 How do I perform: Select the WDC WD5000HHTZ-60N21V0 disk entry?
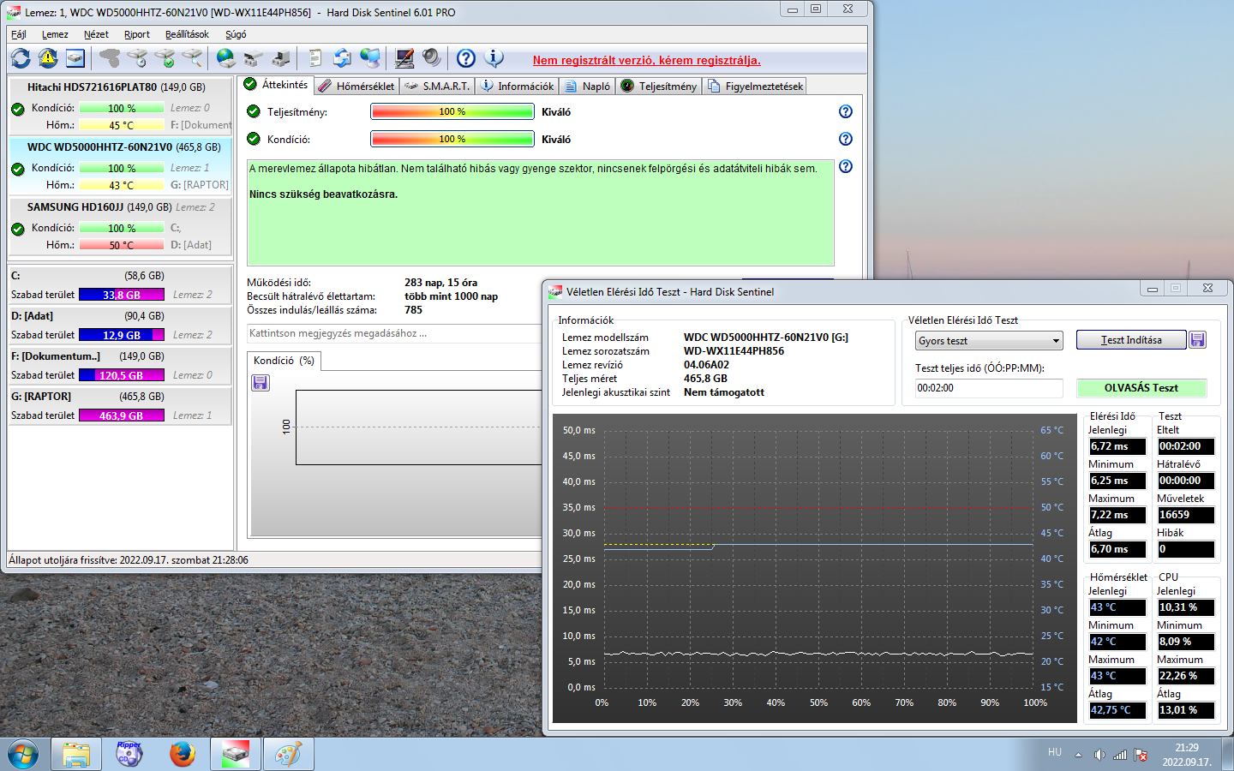[x=120, y=165]
